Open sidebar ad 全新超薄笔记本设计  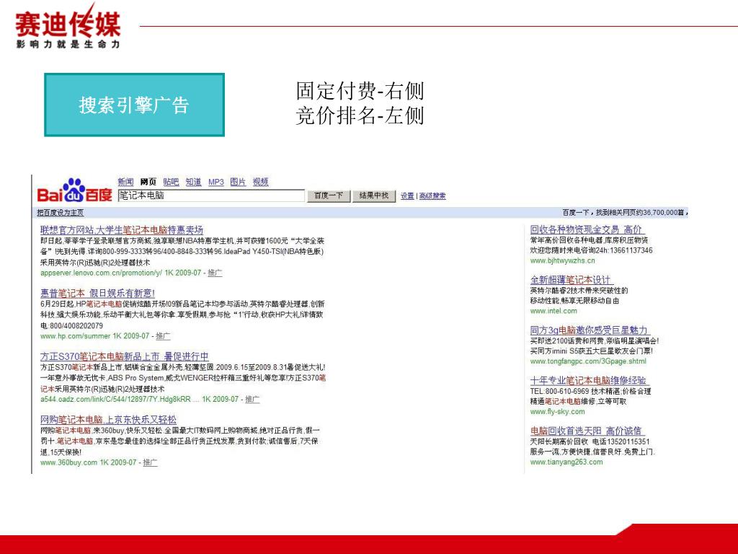click(571, 280)
